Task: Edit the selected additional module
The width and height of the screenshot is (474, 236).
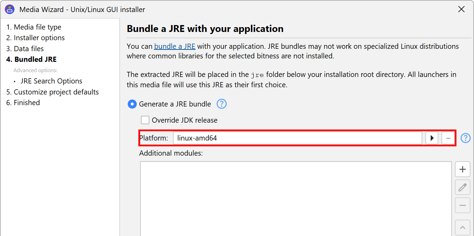Action: pyautogui.click(x=463, y=188)
